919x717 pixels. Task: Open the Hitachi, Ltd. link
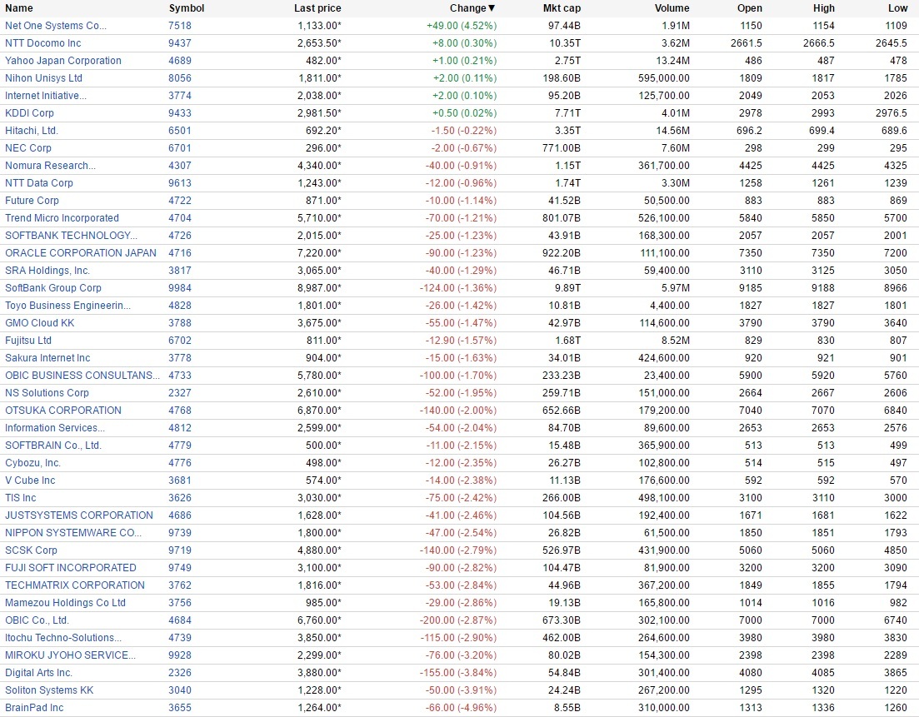tap(32, 131)
